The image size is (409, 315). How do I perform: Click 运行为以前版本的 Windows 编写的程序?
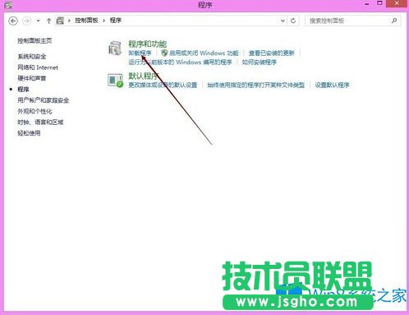(x=180, y=63)
